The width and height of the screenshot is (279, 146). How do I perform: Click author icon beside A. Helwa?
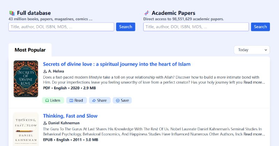45,72
